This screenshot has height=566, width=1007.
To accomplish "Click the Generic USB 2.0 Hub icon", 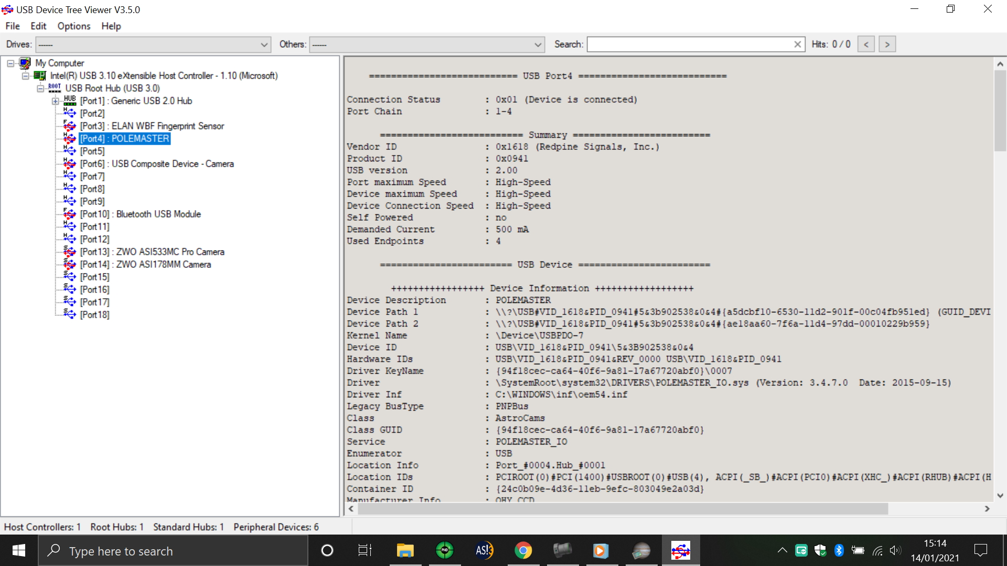I will [x=70, y=101].
